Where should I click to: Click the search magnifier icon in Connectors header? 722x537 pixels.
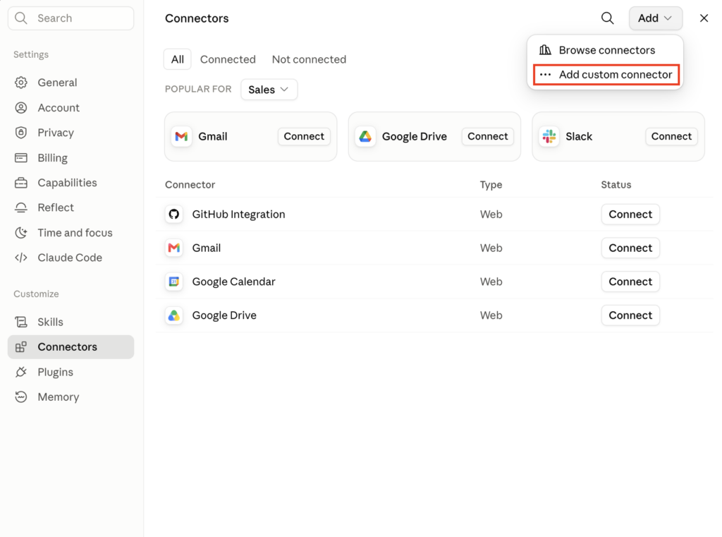607,18
